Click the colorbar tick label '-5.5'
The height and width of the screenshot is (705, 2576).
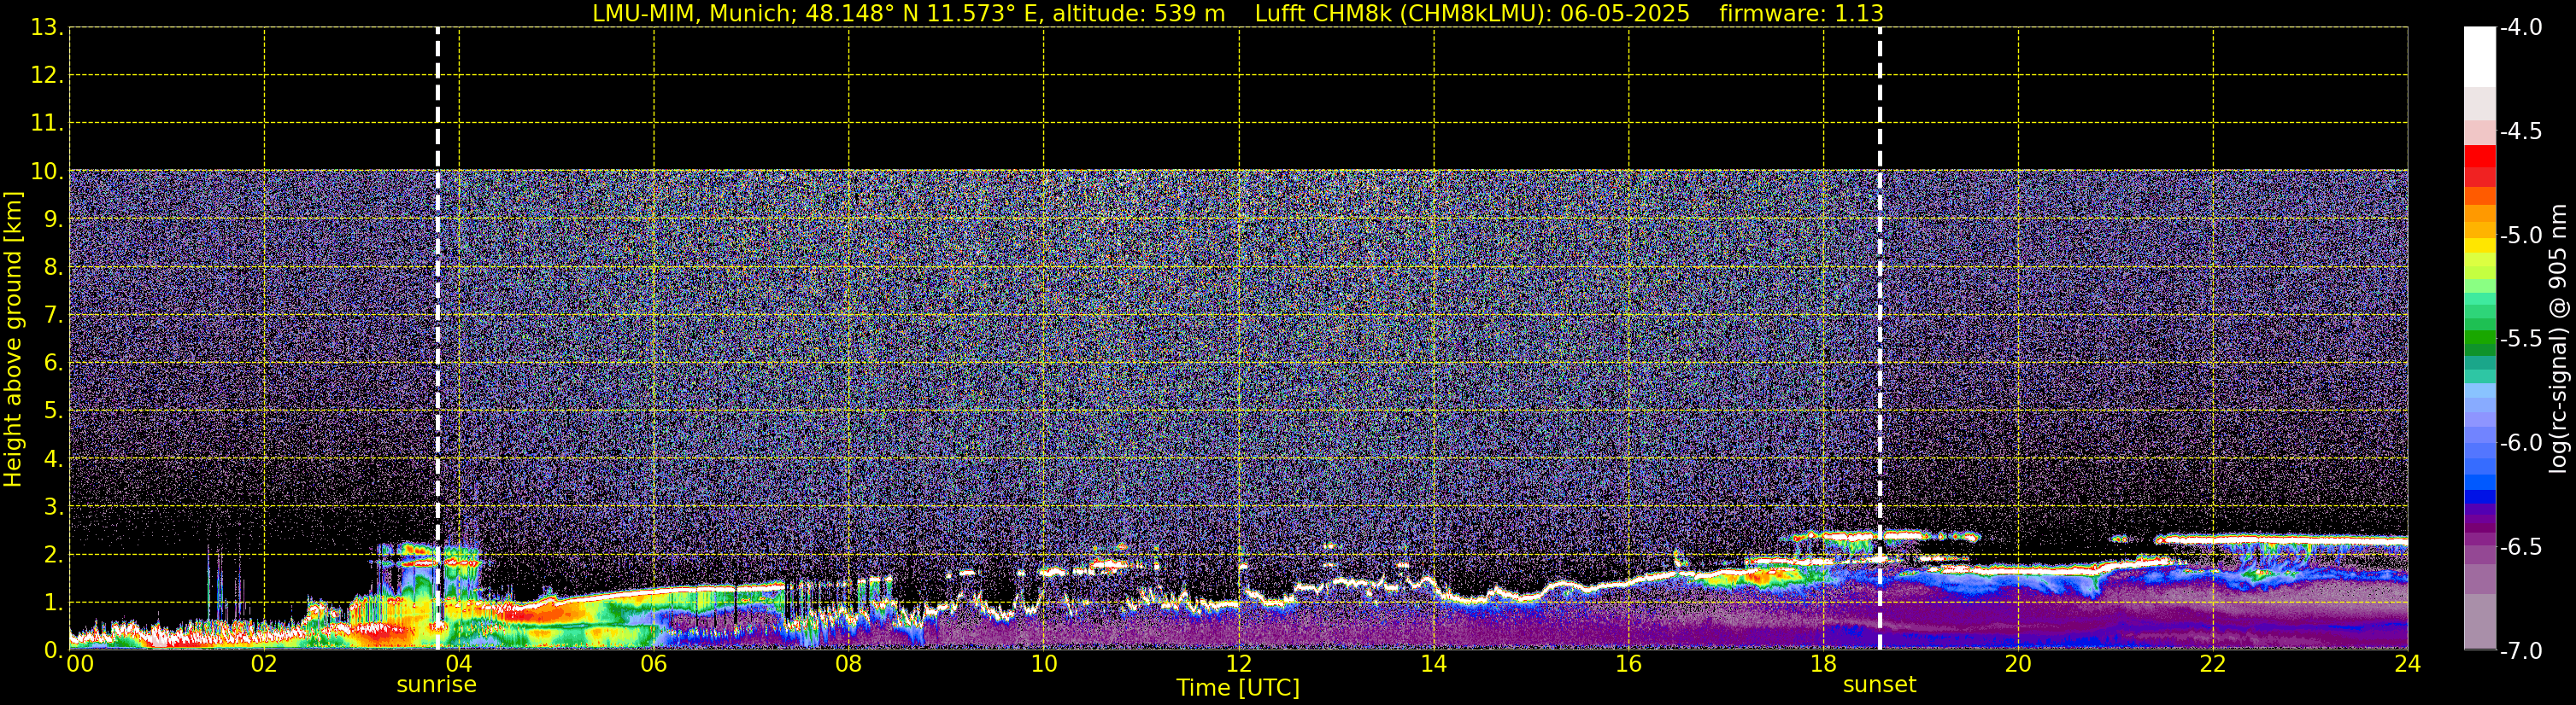tap(2521, 340)
